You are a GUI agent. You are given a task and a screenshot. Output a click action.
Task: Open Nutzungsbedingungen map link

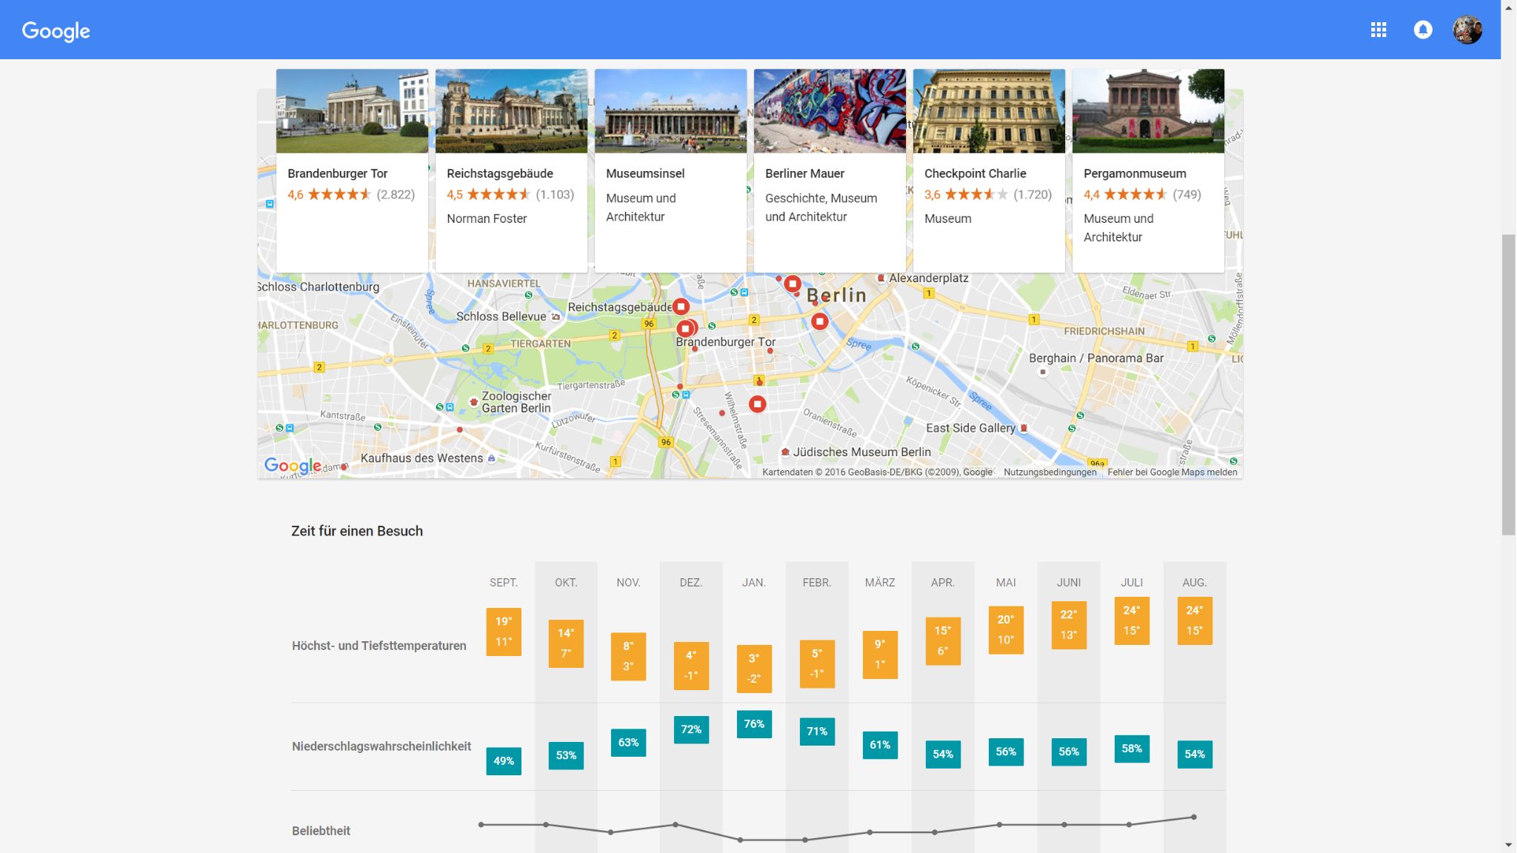[1050, 472]
